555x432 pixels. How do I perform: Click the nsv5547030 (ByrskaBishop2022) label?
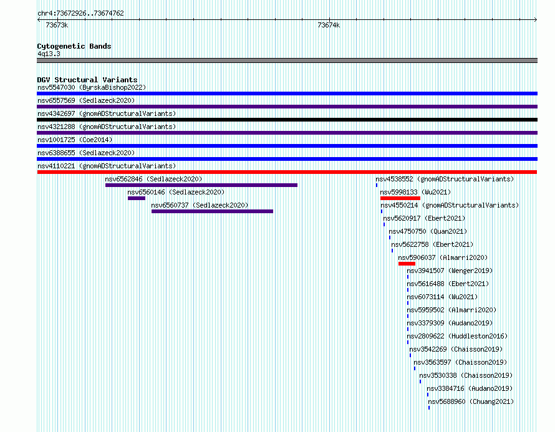point(92,87)
